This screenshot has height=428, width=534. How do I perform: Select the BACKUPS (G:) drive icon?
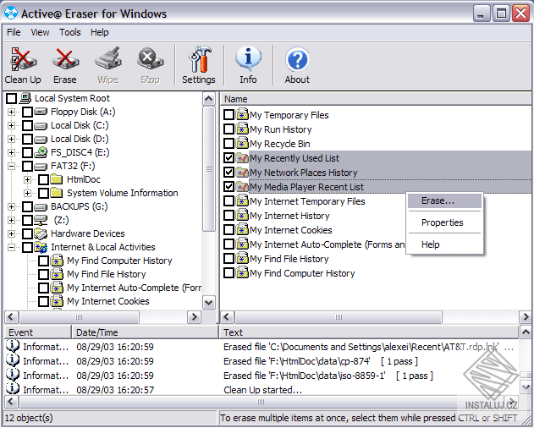click(x=41, y=206)
